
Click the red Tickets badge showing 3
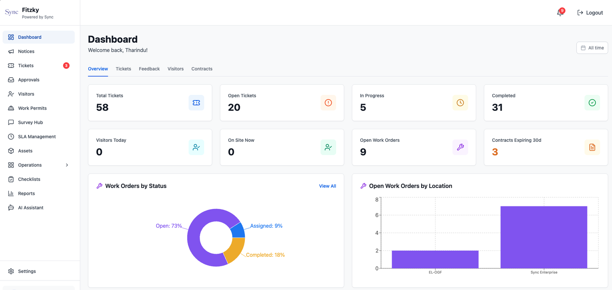(66, 66)
